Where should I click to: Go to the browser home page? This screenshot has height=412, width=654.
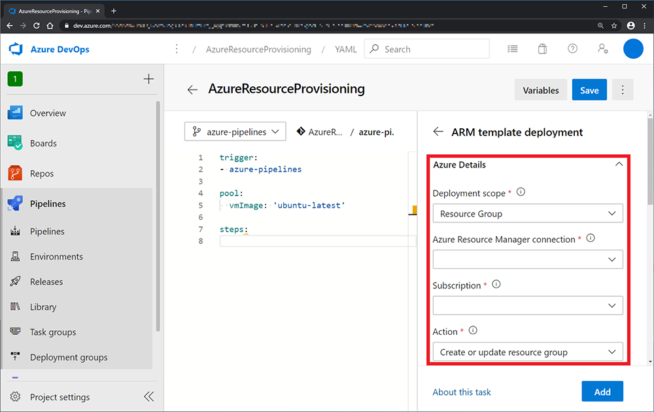click(50, 26)
